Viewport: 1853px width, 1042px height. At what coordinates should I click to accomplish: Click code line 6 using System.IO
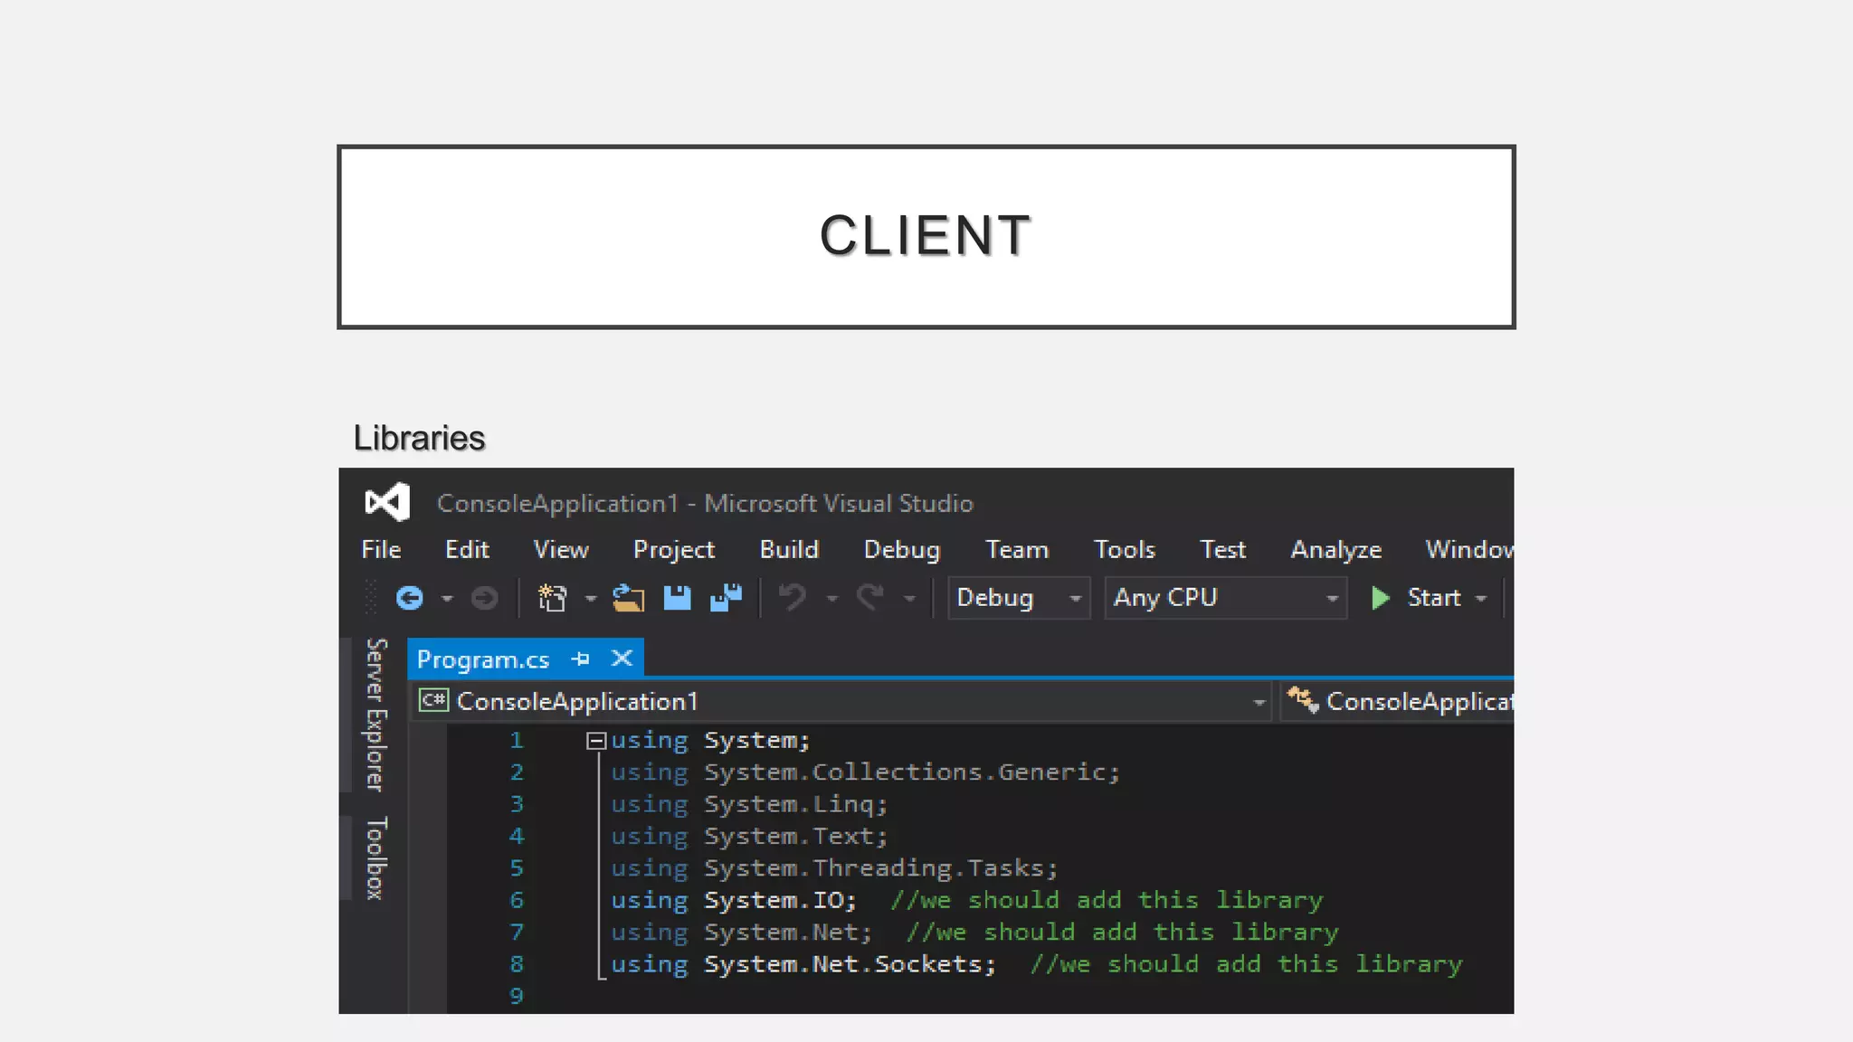pyautogui.click(x=733, y=900)
